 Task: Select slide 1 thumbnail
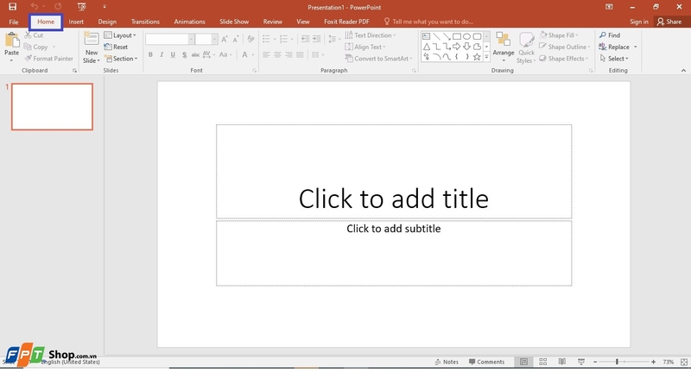click(52, 106)
